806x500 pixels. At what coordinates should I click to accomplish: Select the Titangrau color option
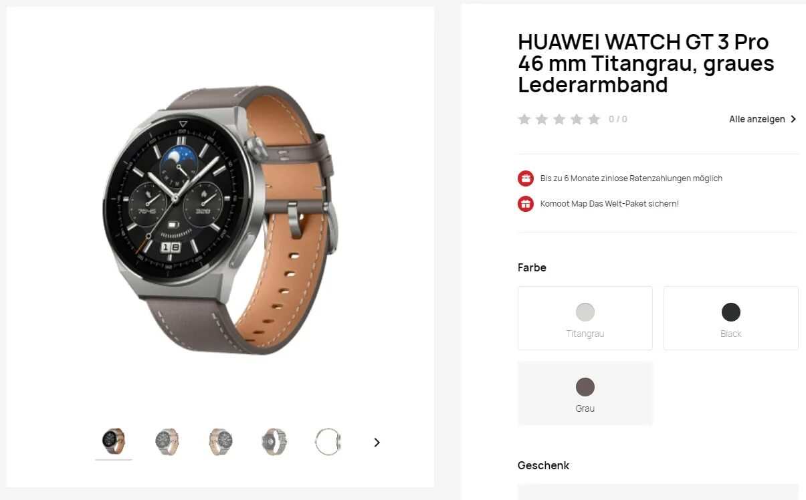(x=585, y=318)
